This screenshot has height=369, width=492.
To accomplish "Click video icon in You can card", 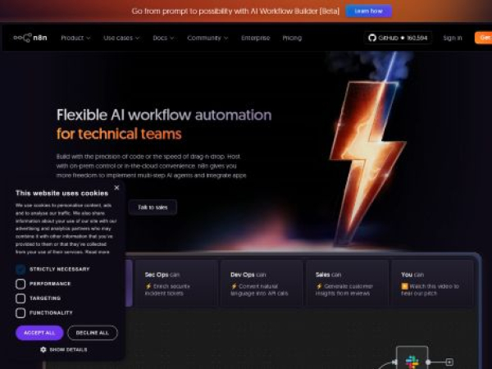I will point(404,286).
